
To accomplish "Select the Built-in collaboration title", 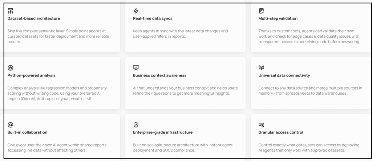I will (x=28, y=132).
